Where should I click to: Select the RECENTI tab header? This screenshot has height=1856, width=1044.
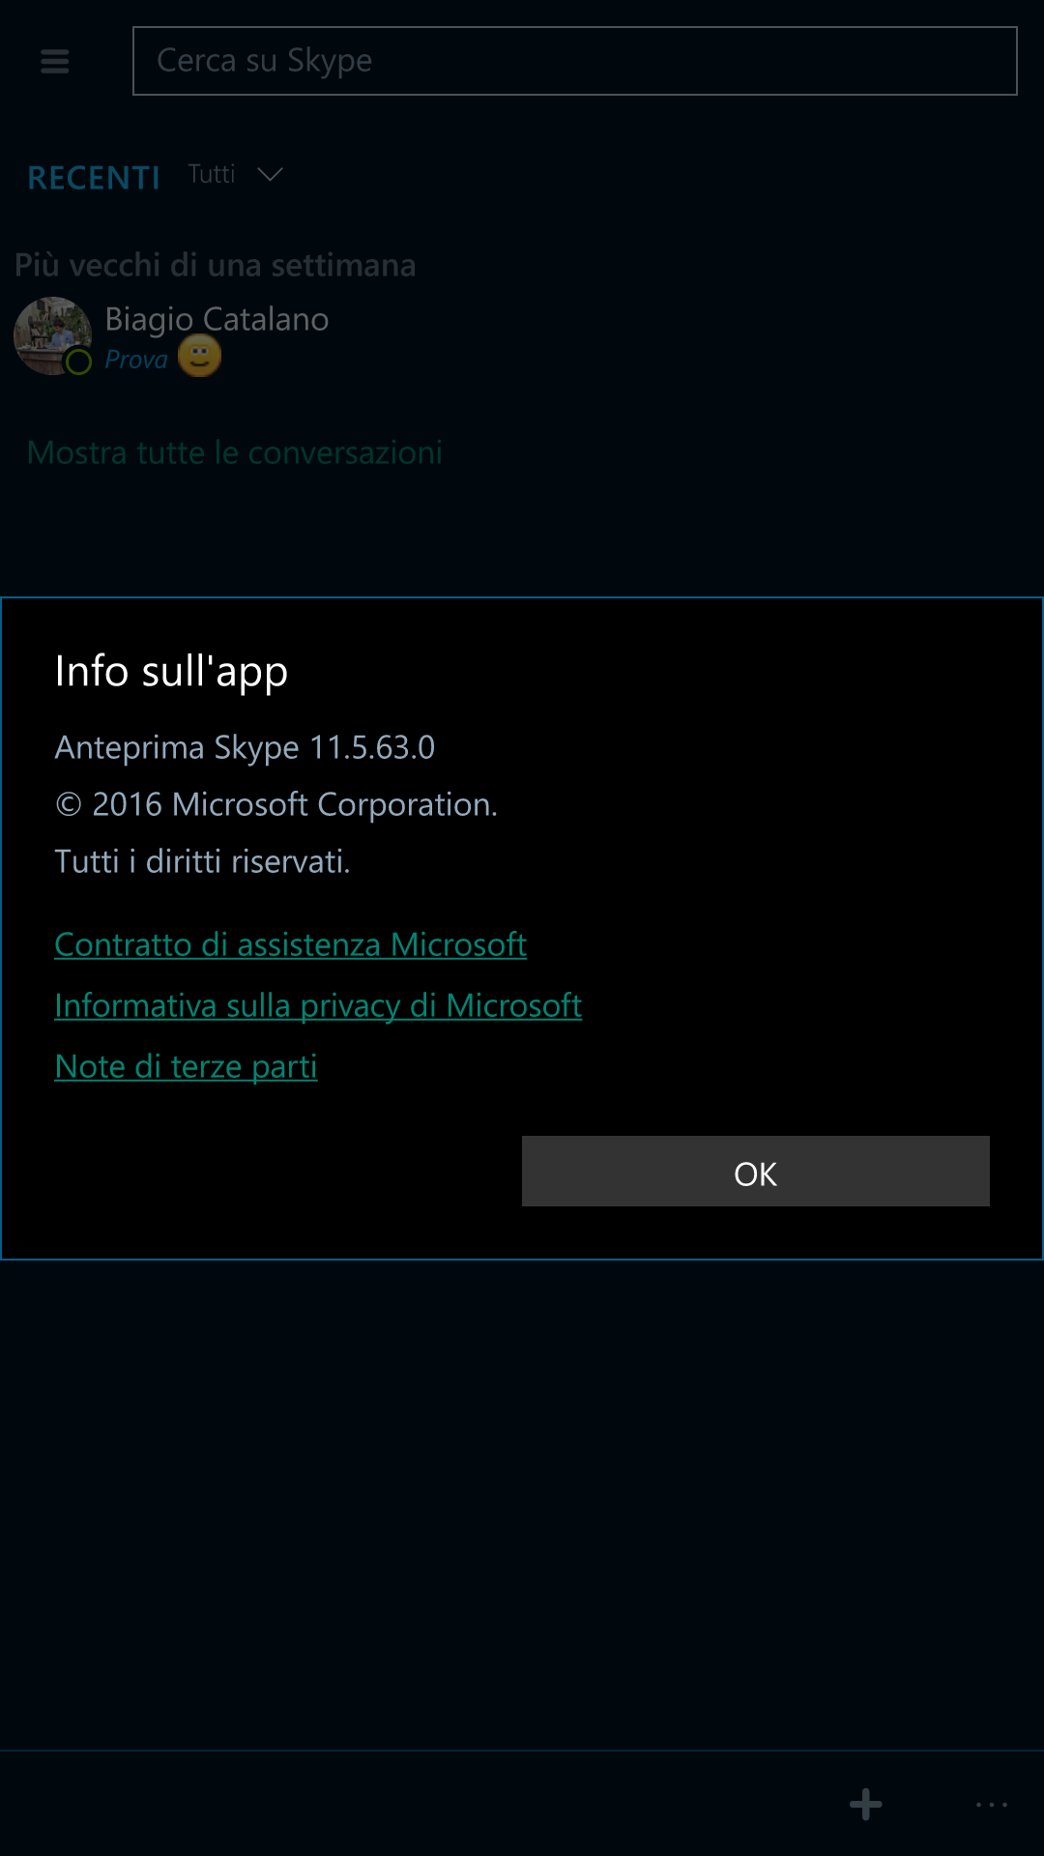click(x=94, y=178)
